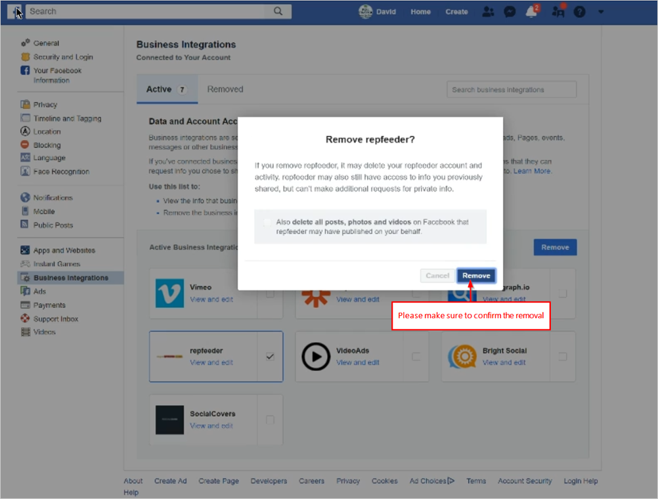This screenshot has height=499, width=658.
Task: Open the Friend Requests icon
Action: 488,12
